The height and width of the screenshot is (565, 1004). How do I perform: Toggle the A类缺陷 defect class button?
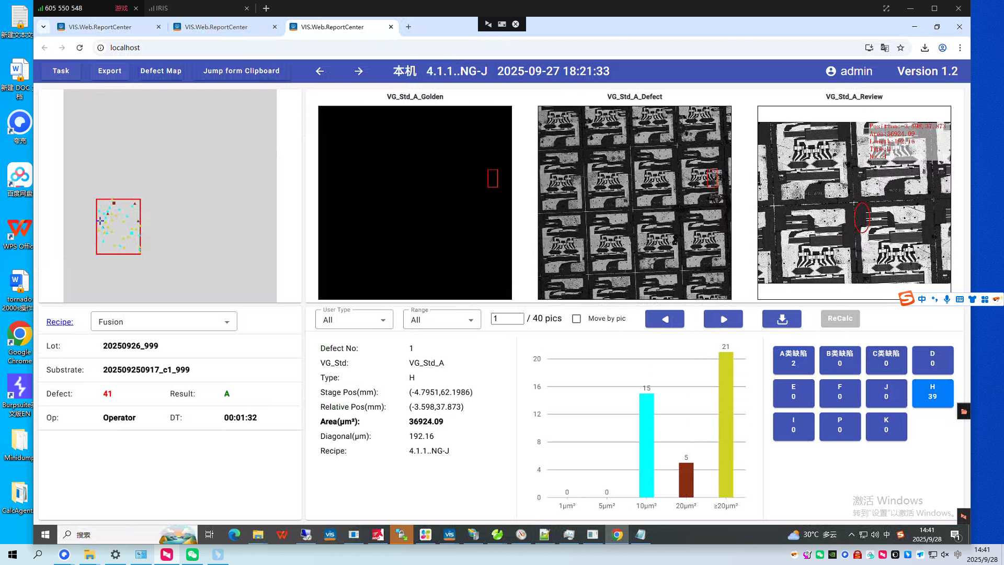coord(793,359)
